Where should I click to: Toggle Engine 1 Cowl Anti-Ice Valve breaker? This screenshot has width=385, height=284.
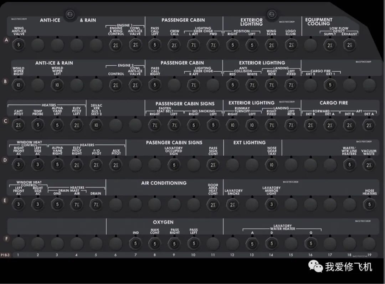click(x=135, y=45)
